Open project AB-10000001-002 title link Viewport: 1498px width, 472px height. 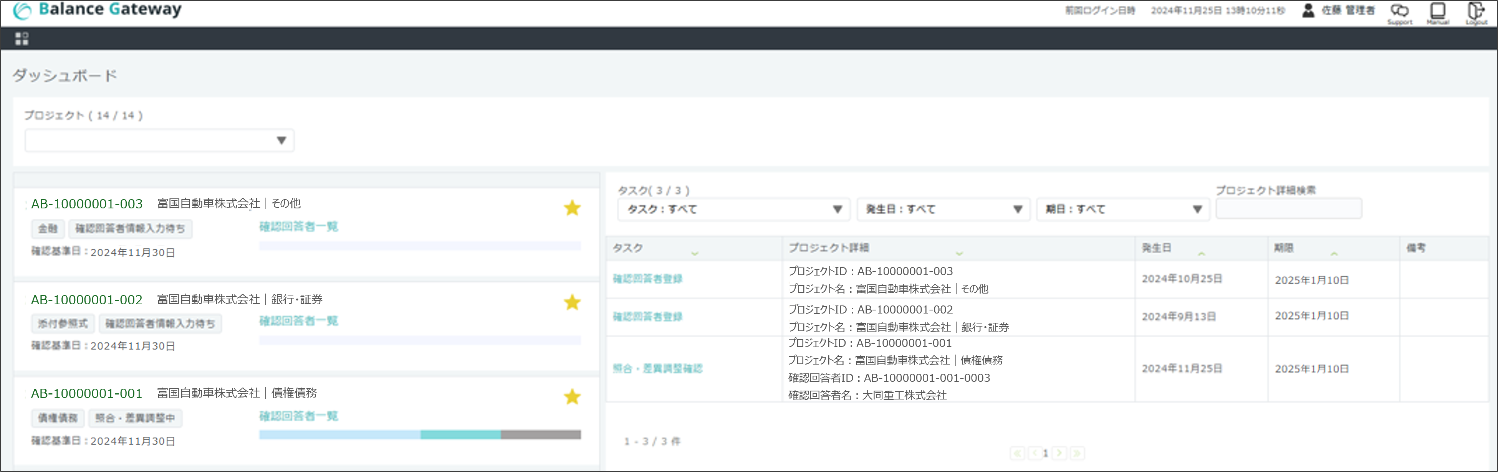[x=87, y=300]
